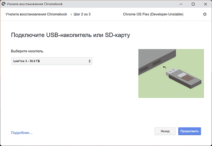
Task: Click the heading 'Подключите USB-накопитель или SD-карту'
Action: click(x=71, y=35)
